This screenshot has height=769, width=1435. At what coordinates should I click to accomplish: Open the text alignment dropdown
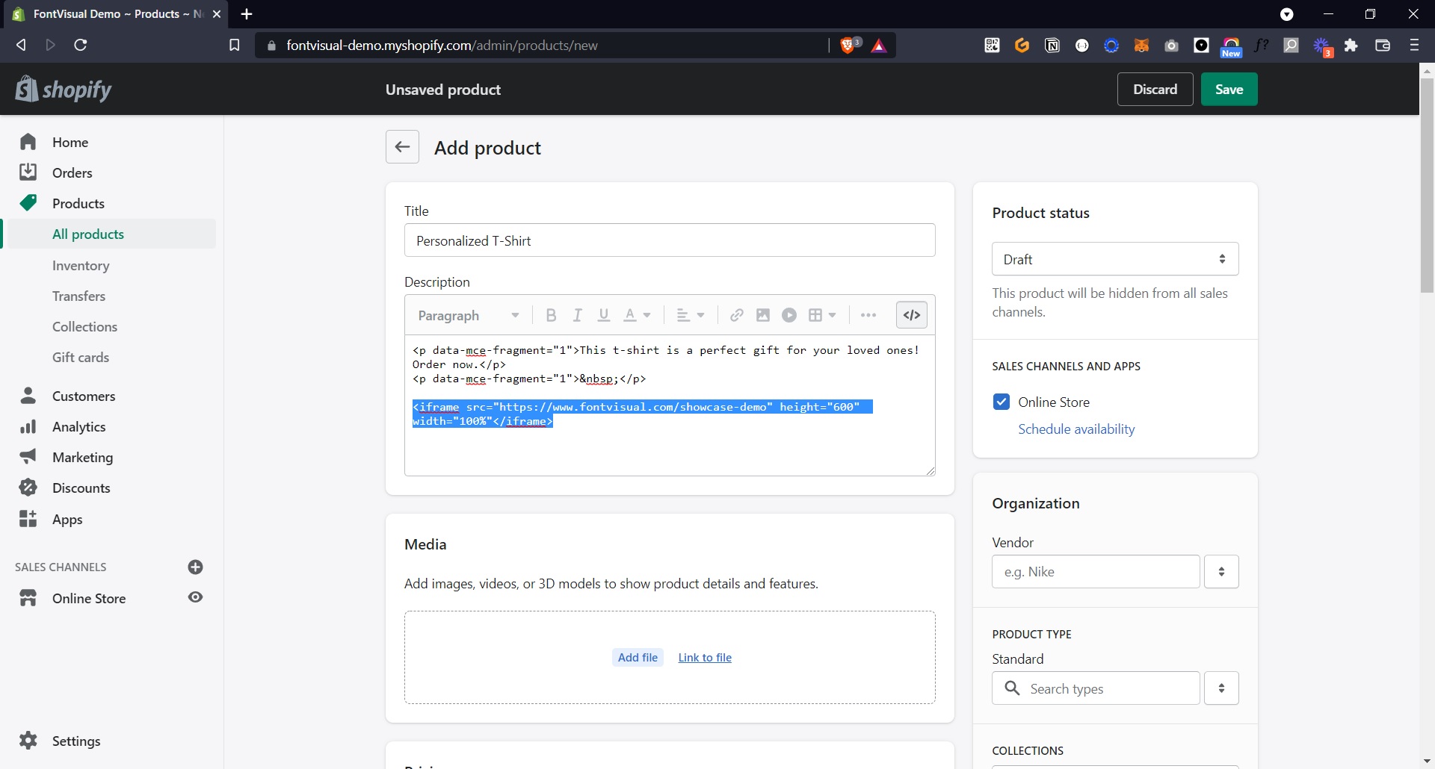click(690, 315)
